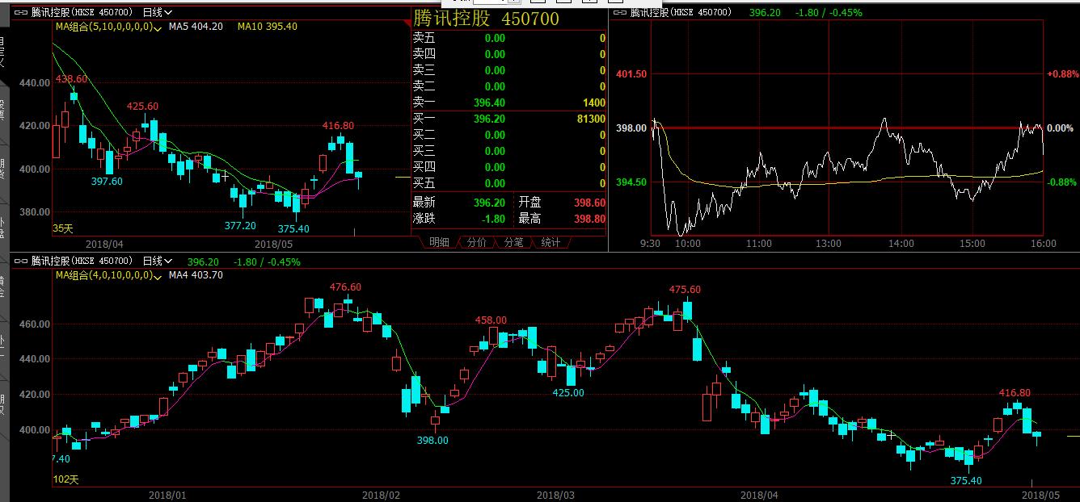The width and height of the screenshot is (1080, 502).
Task: Click the 2018/03 date label in bottom chart
Action: tap(555, 495)
